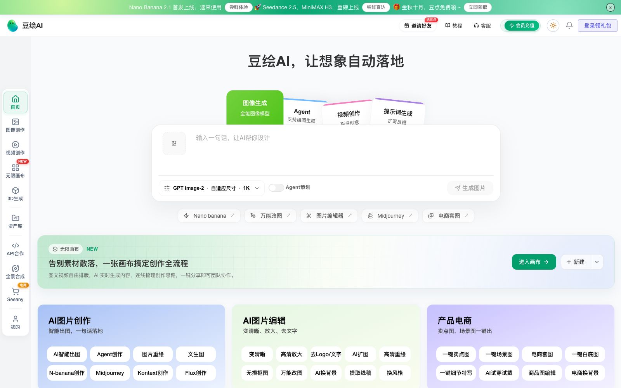
Task: Open 全景合成 in the sidebar
Action: point(16,272)
